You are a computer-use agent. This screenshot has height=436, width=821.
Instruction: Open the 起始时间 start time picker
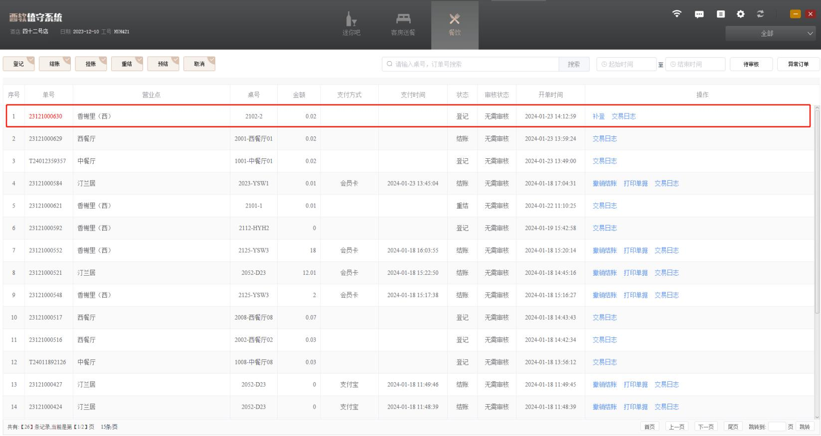626,64
